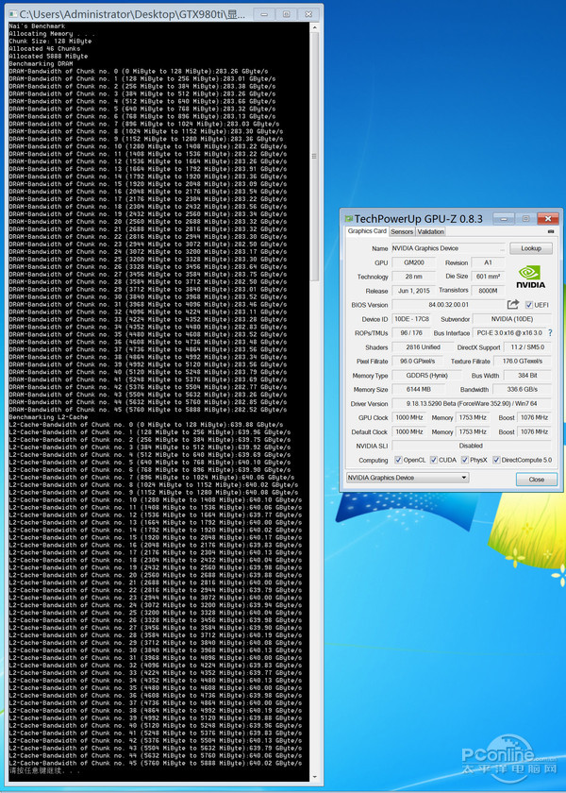Screen dimensions: 566x793
Task: Click the BIOS Version field 84.00.32.00.01
Action: (x=448, y=305)
